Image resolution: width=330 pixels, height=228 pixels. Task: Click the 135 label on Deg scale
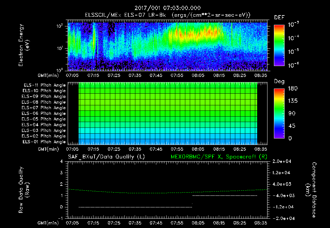click(x=293, y=101)
